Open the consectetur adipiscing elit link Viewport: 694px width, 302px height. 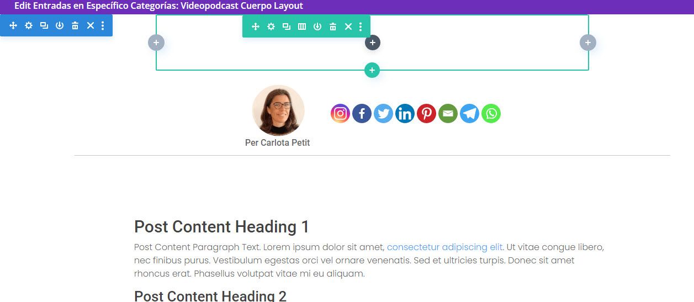pos(445,247)
